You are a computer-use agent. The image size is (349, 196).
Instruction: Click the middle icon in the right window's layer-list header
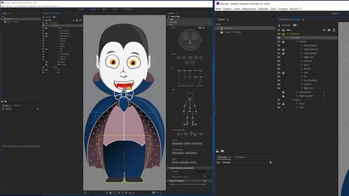329,30
